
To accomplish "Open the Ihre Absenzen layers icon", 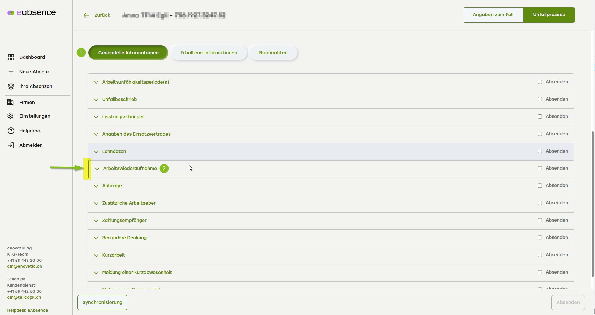I will (11, 86).
